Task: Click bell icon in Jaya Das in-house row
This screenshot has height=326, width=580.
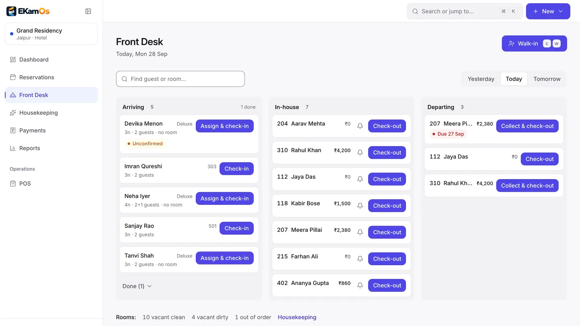Action: click(360, 179)
